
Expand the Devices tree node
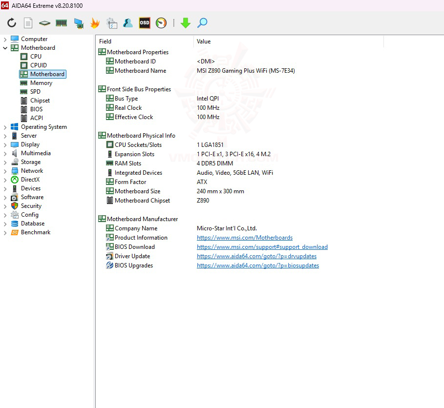pos(5,189)
